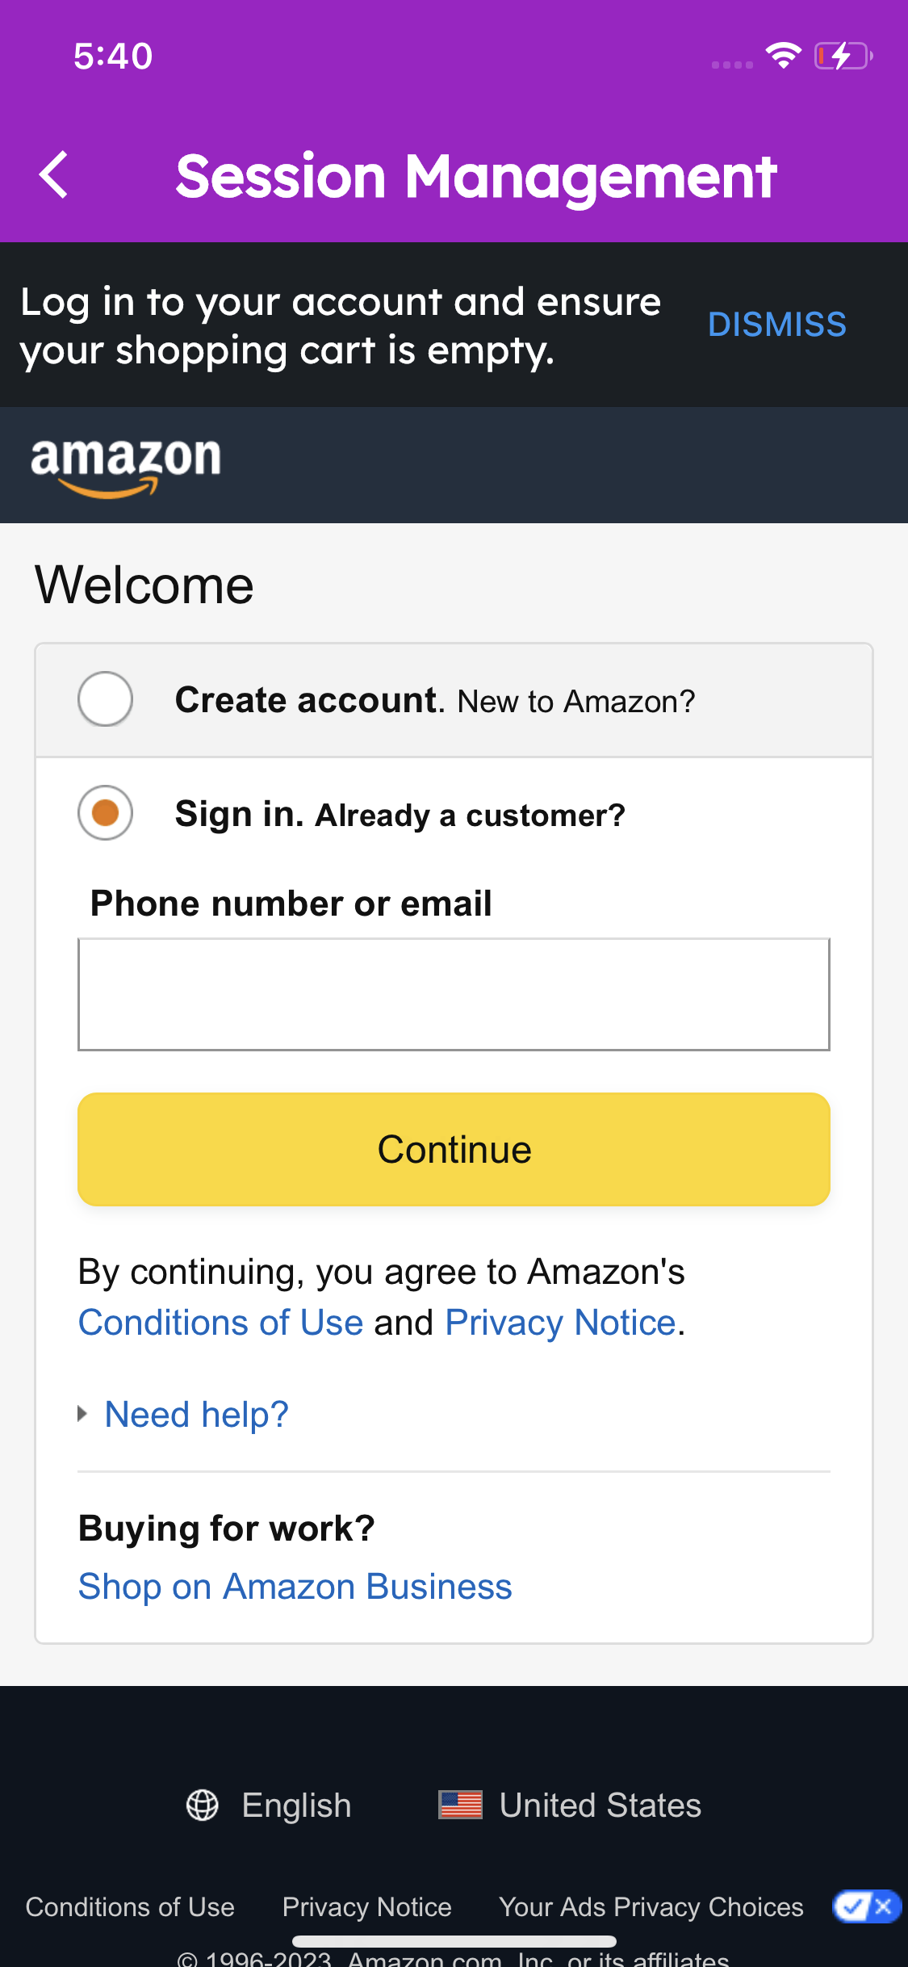Open the English language selector
Viewport: 908px width, 1967px height.
(296, 1805)
